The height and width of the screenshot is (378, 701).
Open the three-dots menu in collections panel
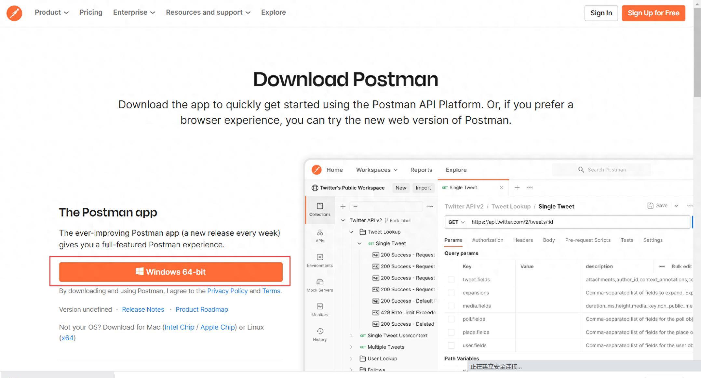(x=430, y=206)
